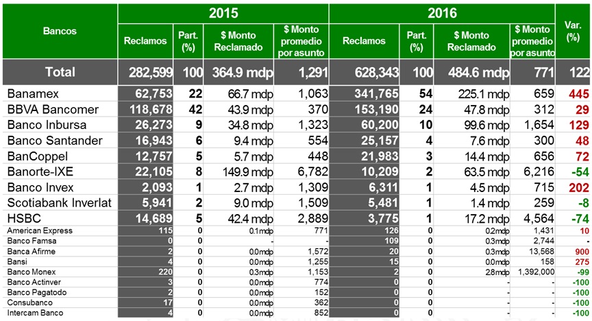Select the Banca Afirme row name
The height and width of the screenshot is (321, 592).
32,252
